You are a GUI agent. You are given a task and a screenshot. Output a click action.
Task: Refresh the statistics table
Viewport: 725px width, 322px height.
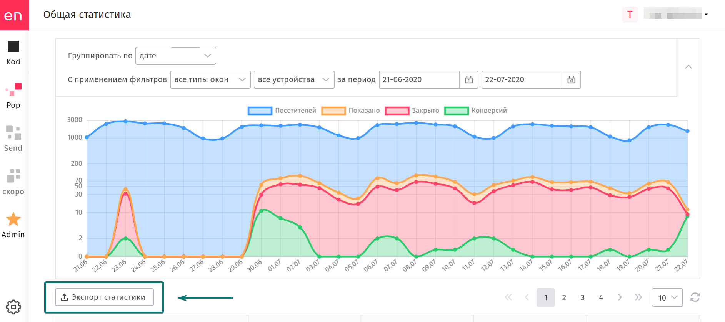point(695,297)
